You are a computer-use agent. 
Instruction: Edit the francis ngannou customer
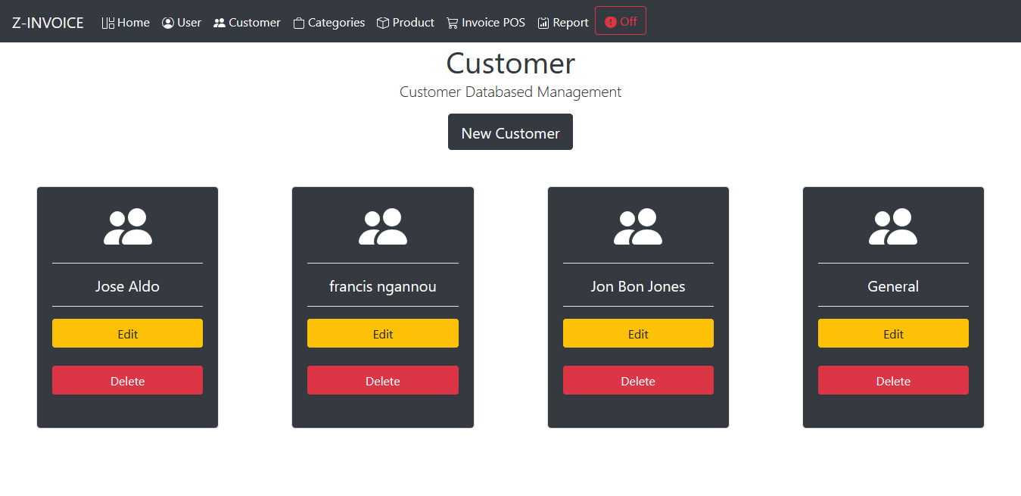[383, 333]
